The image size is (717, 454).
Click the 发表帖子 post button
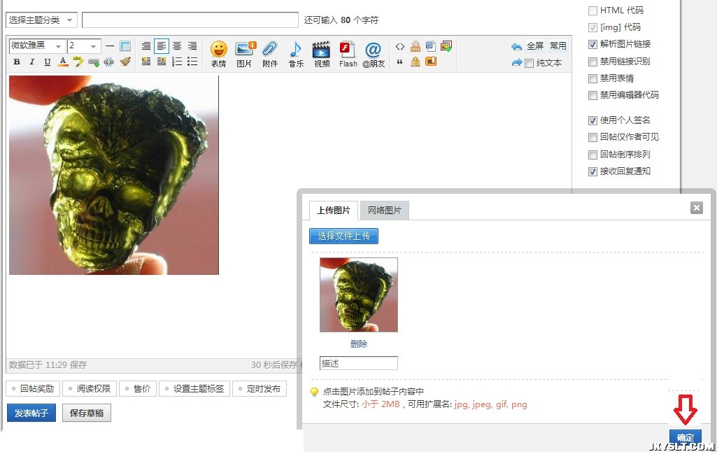pyautogui.click(x=31, y=413)
